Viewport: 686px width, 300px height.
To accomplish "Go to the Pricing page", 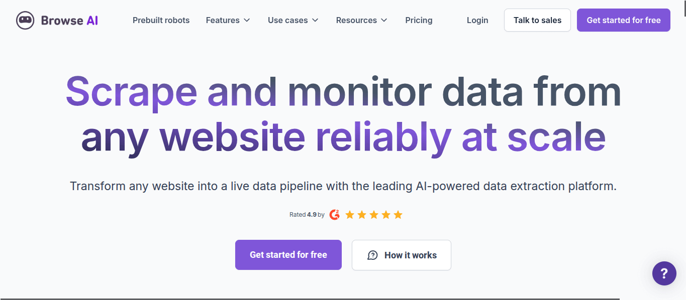I will pos(419,20).
